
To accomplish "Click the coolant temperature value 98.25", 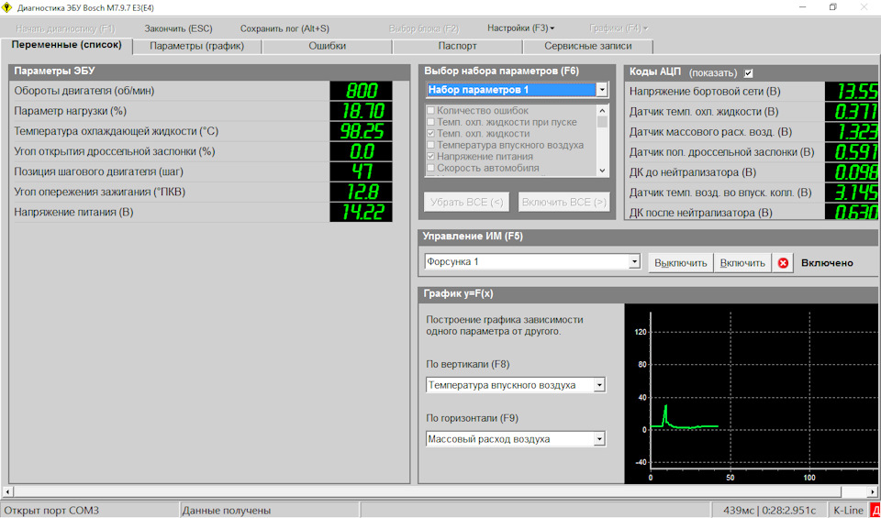I will tap(361, 131).
